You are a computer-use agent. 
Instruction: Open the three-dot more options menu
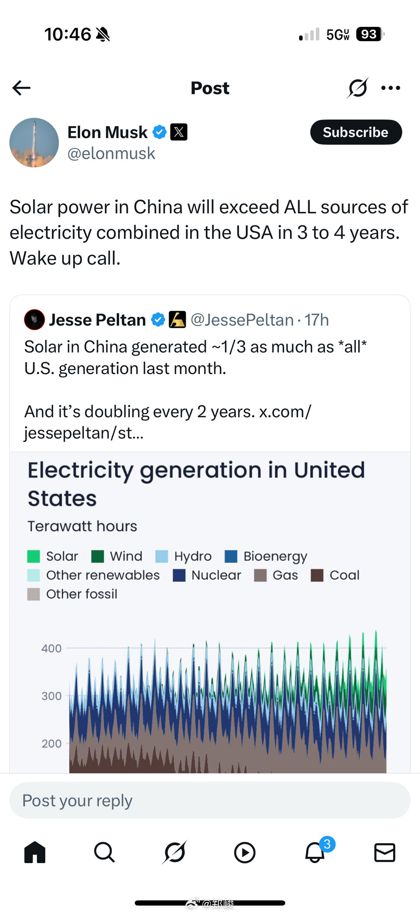click(x=391, y=88)
